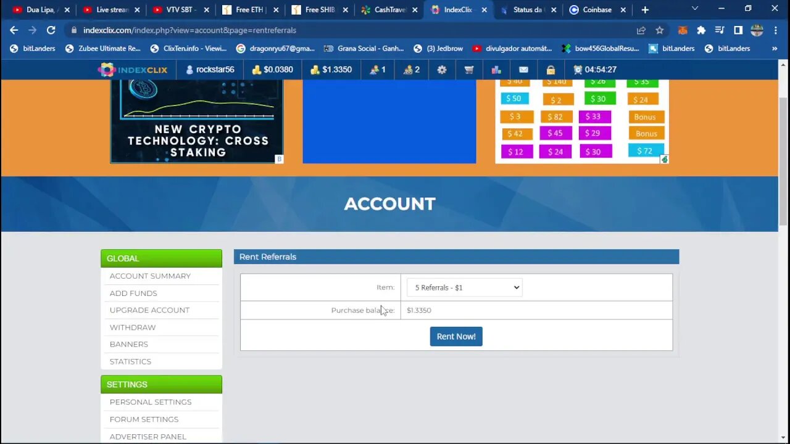The height and width of the screenshot is (444, 790).
Task: Click the address bar URL
Action: click(x=189, y=30)
